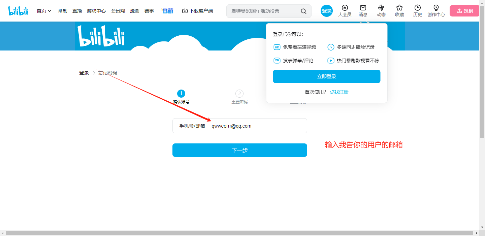
Task: Click the large bilibili banner logo
Action: coord(101,36)
